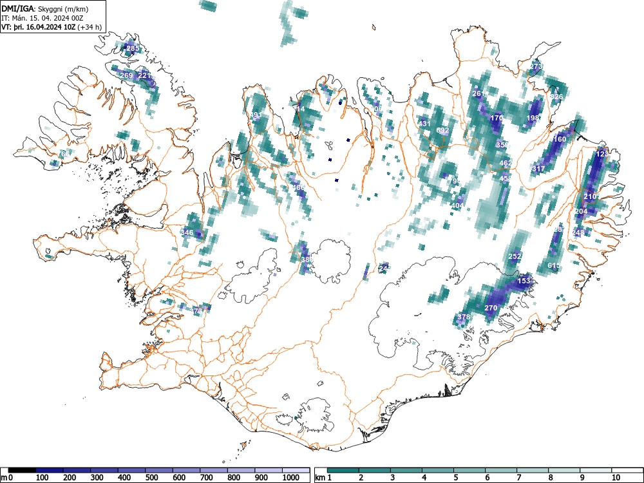Click the 431 visibility value on the map
This screenshot has width=644, height=483.
pos(424,124)
